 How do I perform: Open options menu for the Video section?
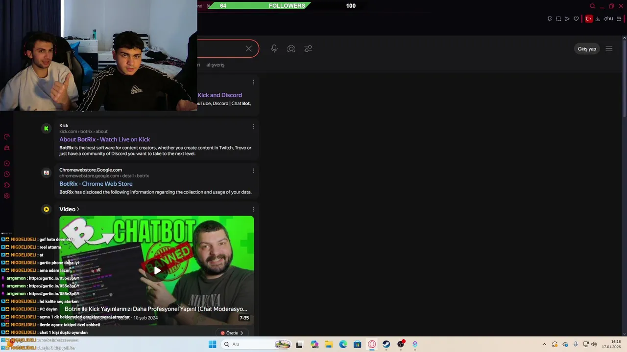(253, 209)
